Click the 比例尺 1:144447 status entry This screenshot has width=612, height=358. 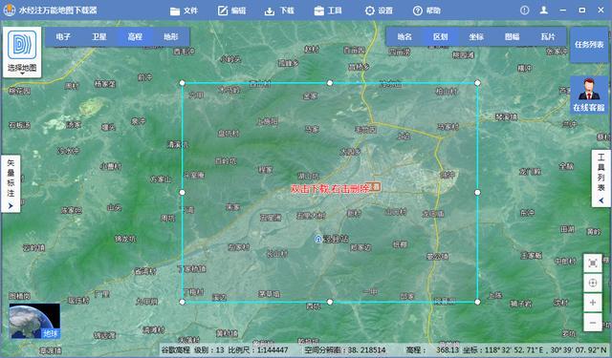pos(258,349)
